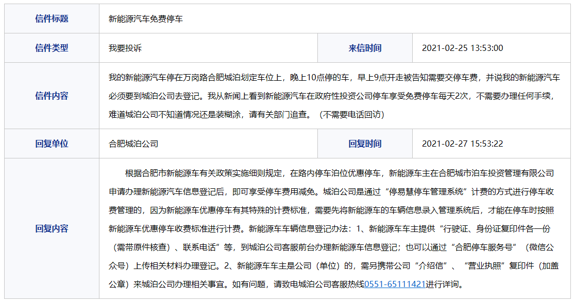This screenshot has width=575, height=303.
Task: Click the reply line starting 新能源车优惠停车收费标准
Action: 330,229
